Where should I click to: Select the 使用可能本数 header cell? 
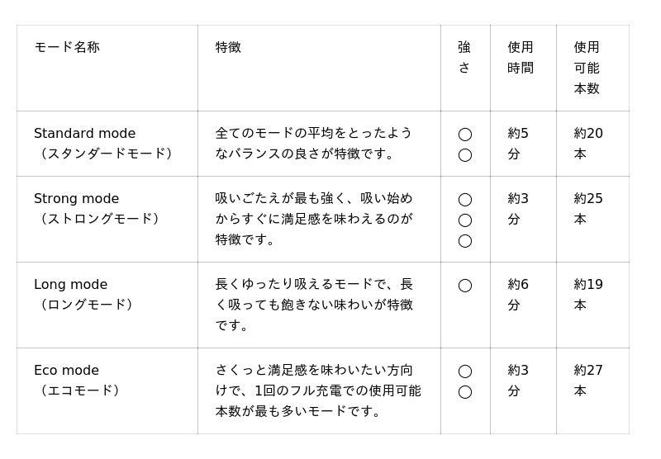click(587, 68)
